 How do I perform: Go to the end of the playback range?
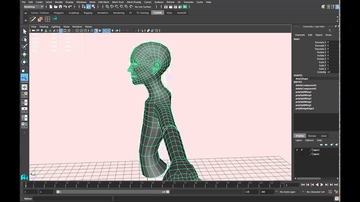point(336,185)
